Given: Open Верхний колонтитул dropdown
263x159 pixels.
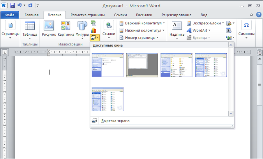Looking at the screenshot, I should pos(142,23).
